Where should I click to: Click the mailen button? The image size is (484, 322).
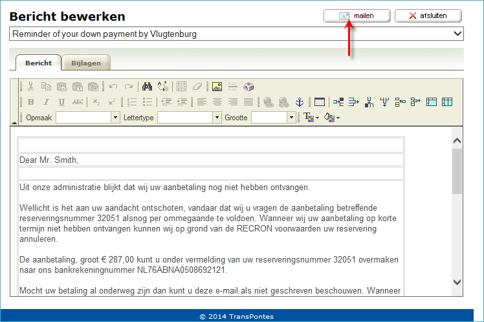(x=357, y=16)
